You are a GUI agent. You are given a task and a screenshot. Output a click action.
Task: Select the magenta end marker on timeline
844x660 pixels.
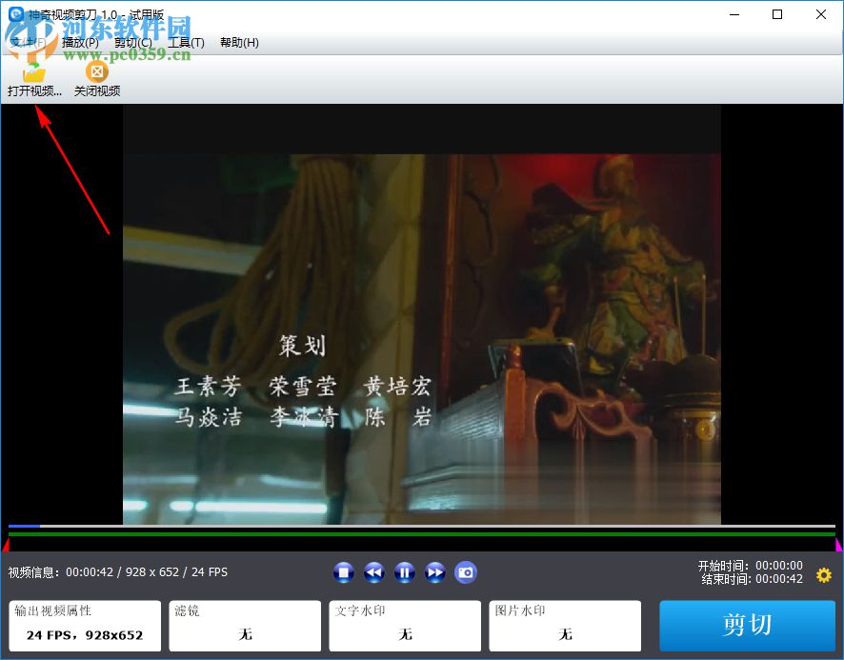point(838,545)
